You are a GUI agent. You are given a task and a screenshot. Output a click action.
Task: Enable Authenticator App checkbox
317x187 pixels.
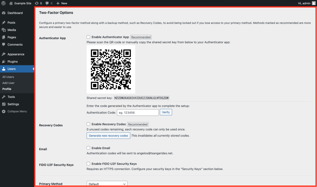[x=89, y=37]
